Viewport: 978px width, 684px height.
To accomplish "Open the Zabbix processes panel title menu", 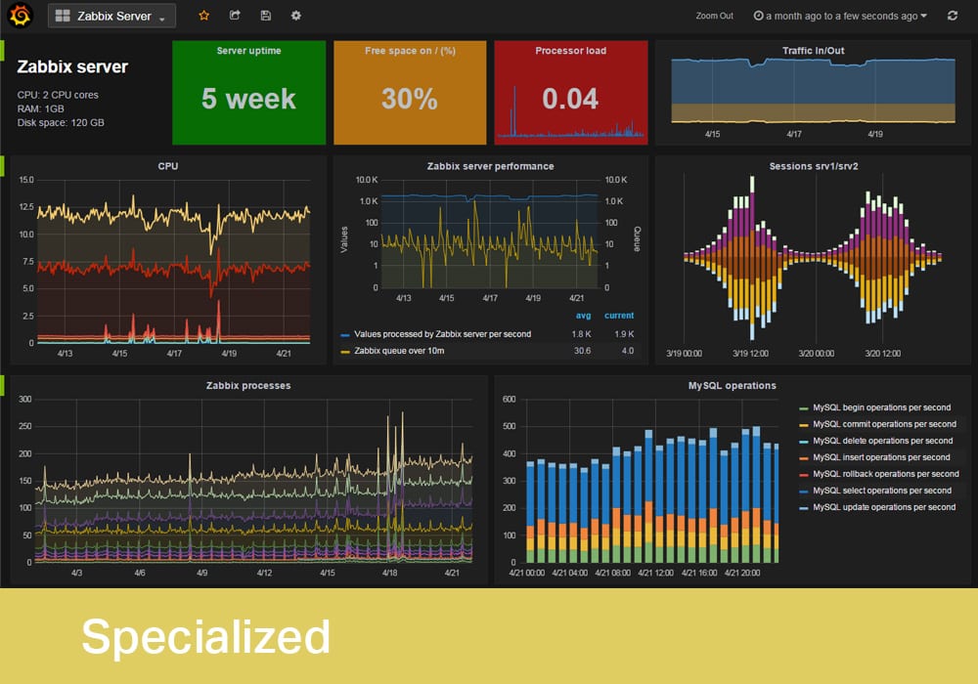I will coord(248,386).
